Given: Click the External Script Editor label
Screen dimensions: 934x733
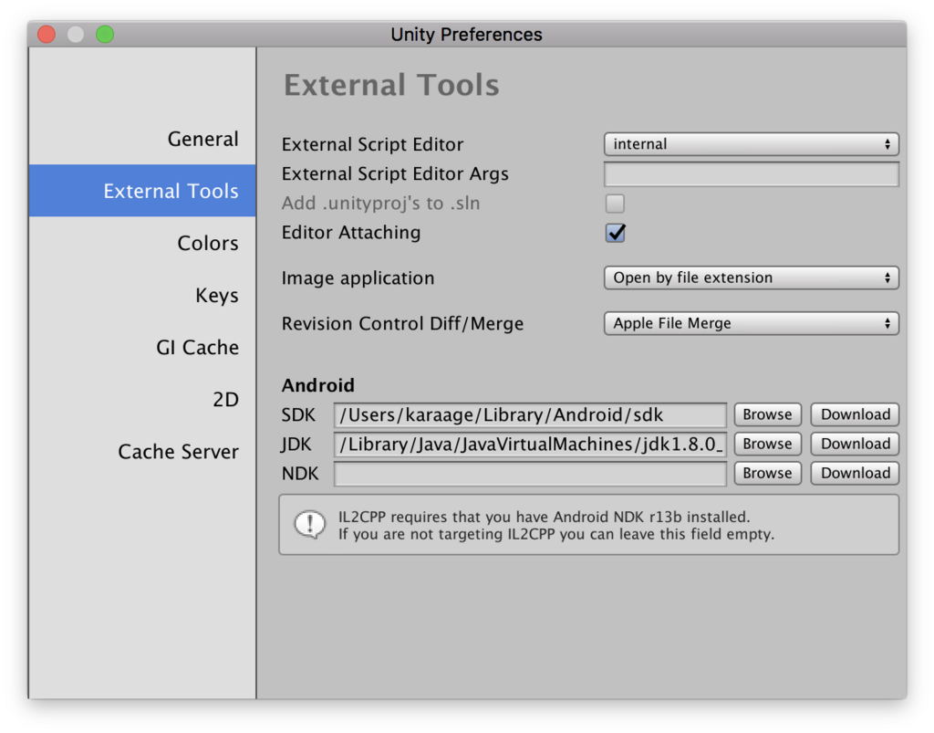Looking at the screenshot, I should (x=372, y=144).
